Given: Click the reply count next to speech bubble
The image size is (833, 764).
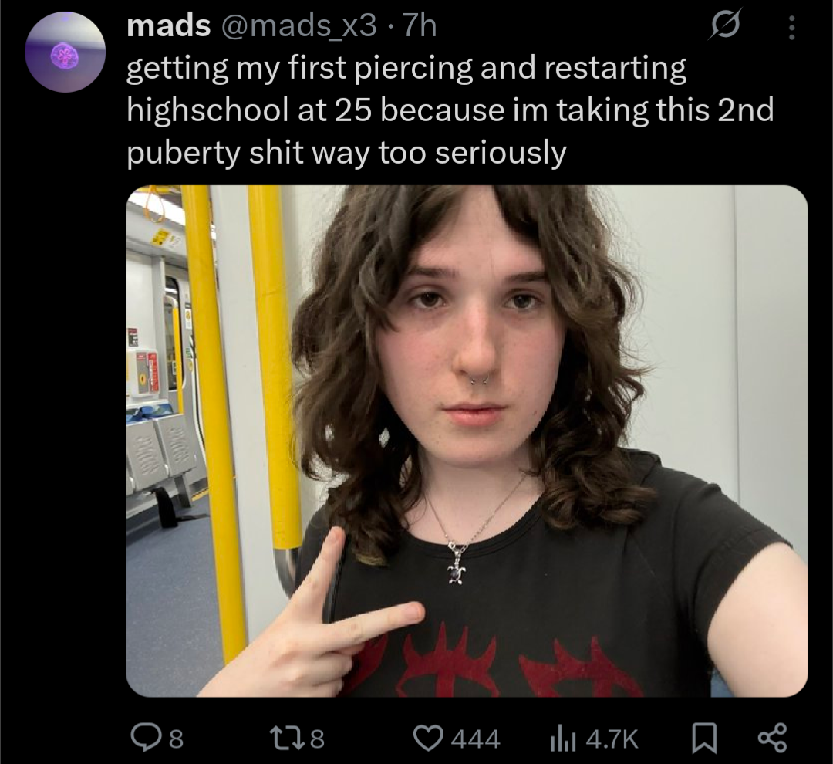Looking at the screenshot, I should tap(177, 739).
